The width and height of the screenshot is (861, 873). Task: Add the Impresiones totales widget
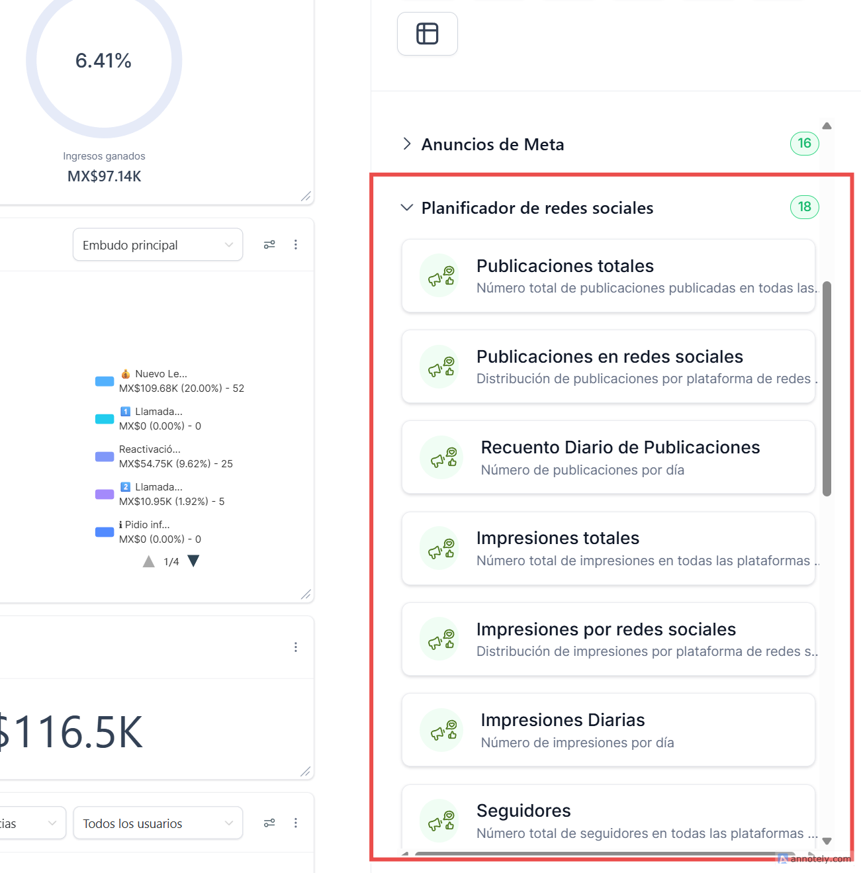608,548
